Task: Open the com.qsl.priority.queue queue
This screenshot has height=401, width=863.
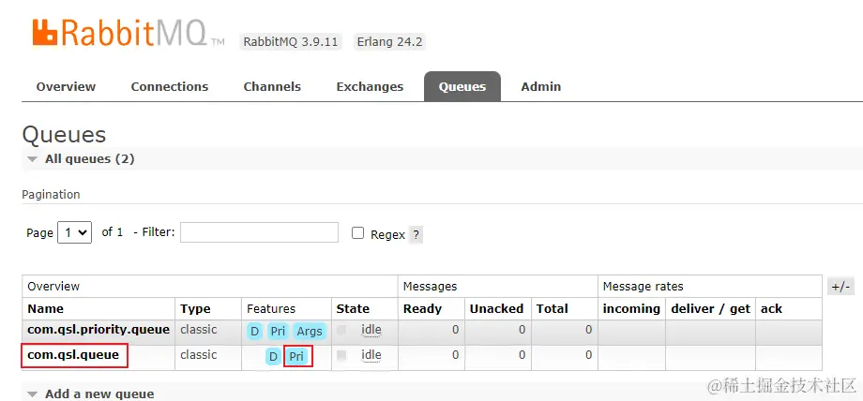Action: (x=98, y=330)
